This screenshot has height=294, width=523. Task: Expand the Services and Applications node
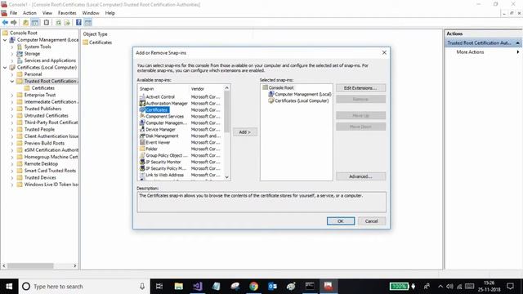coord(12,60)
